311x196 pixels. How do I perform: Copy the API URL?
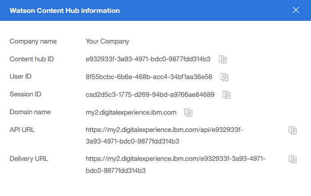point(293,130)
